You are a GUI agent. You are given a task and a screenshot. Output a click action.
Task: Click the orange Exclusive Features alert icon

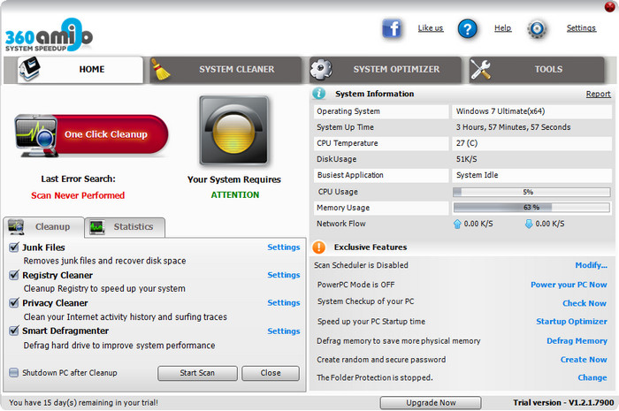(x=319, y=247)
